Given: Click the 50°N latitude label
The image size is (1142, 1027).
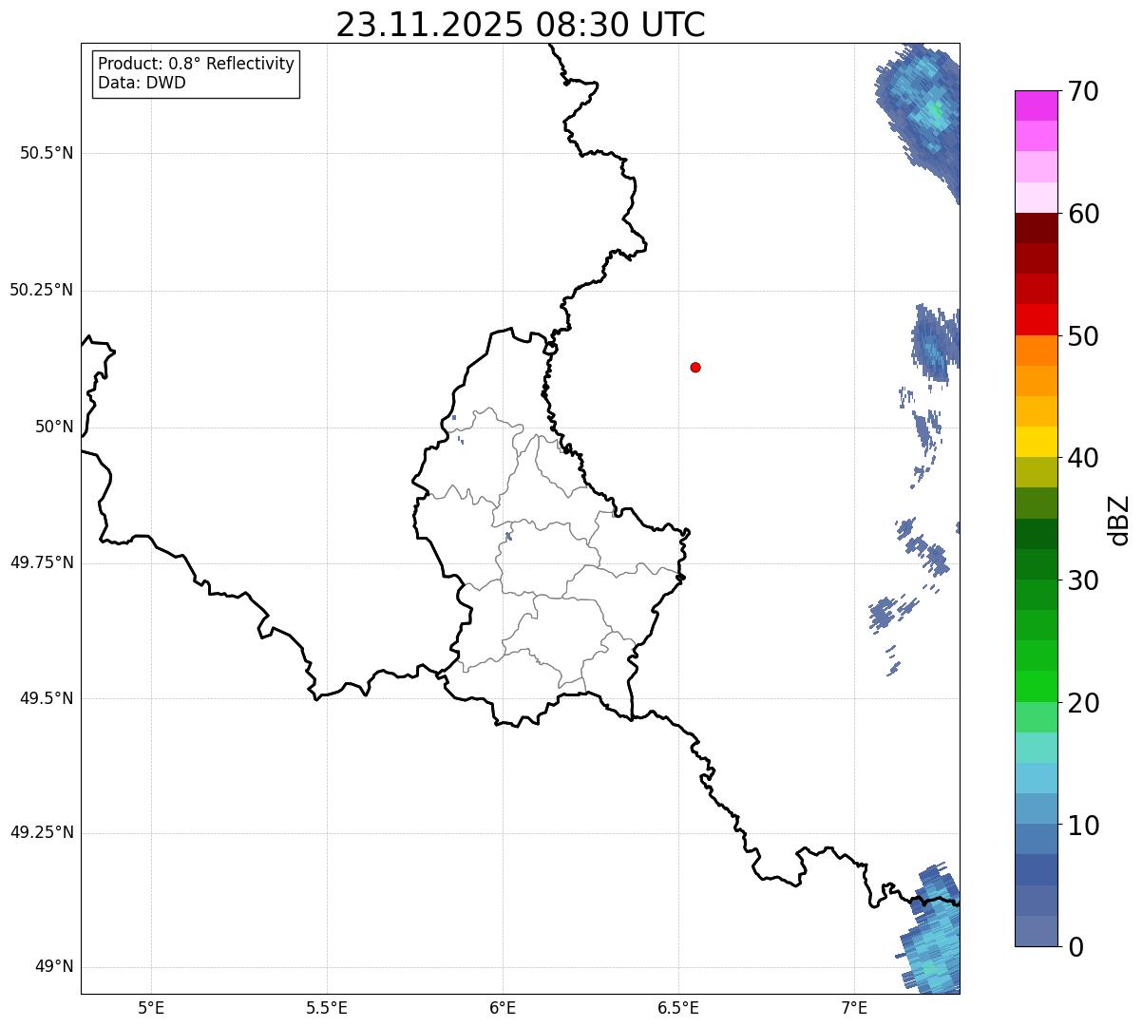Looking at the screenshot, I should click(54, 427).
